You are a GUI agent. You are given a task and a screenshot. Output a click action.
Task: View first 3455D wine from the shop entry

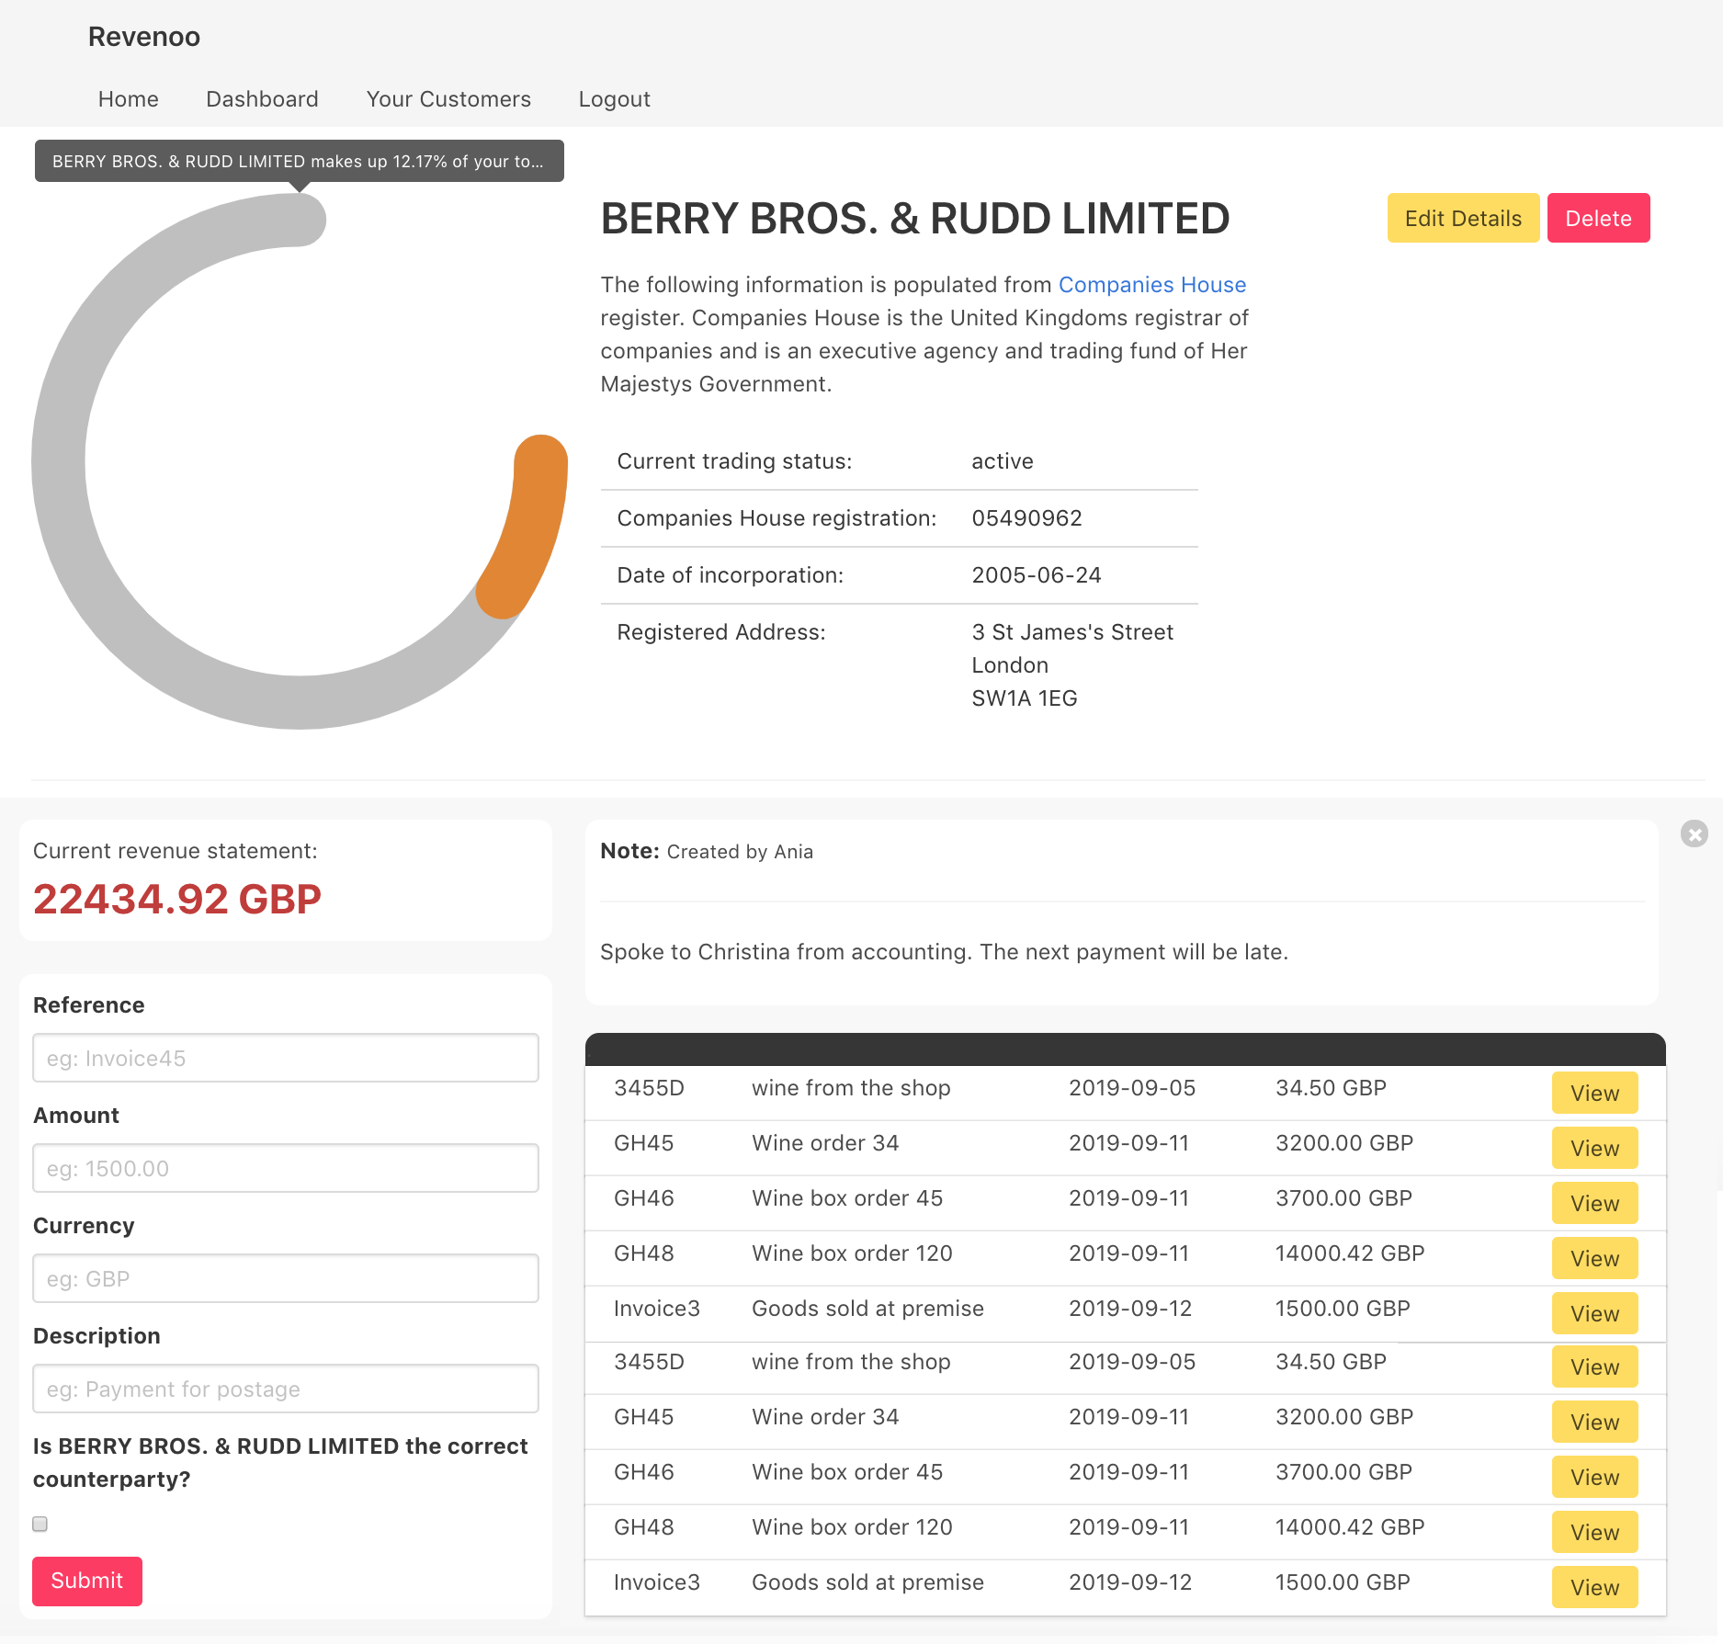click(1594, 1093)
